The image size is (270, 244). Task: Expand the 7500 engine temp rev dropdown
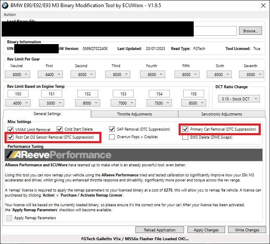click(x=159, y=103)
